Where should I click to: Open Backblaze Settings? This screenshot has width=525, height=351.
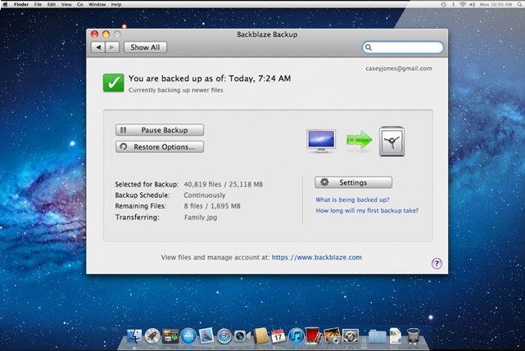pyautogui.click(x=353, y=182)
